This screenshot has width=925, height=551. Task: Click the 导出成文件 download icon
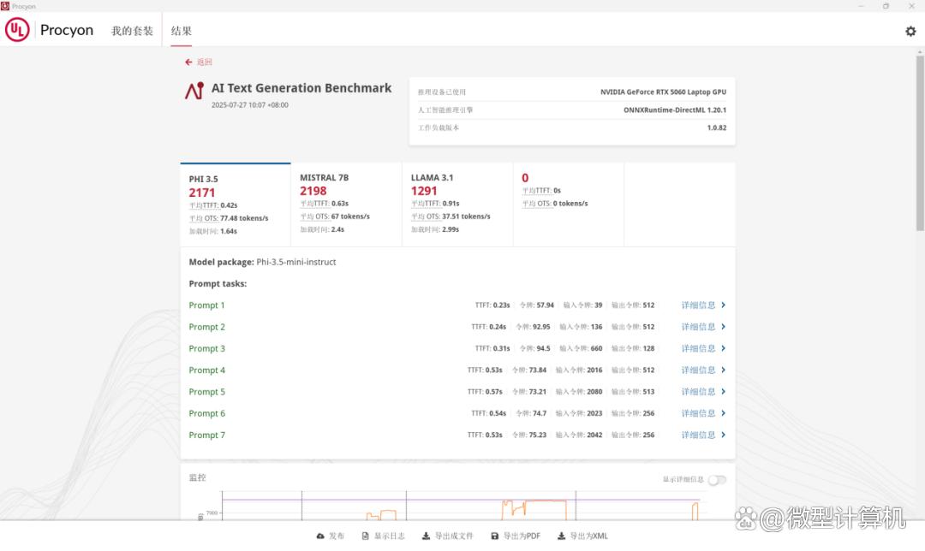click(426, 536)
